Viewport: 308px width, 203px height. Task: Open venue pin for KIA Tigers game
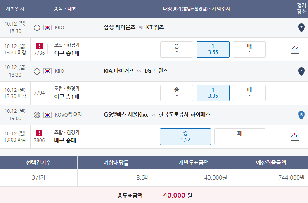(x=301, y=71)
